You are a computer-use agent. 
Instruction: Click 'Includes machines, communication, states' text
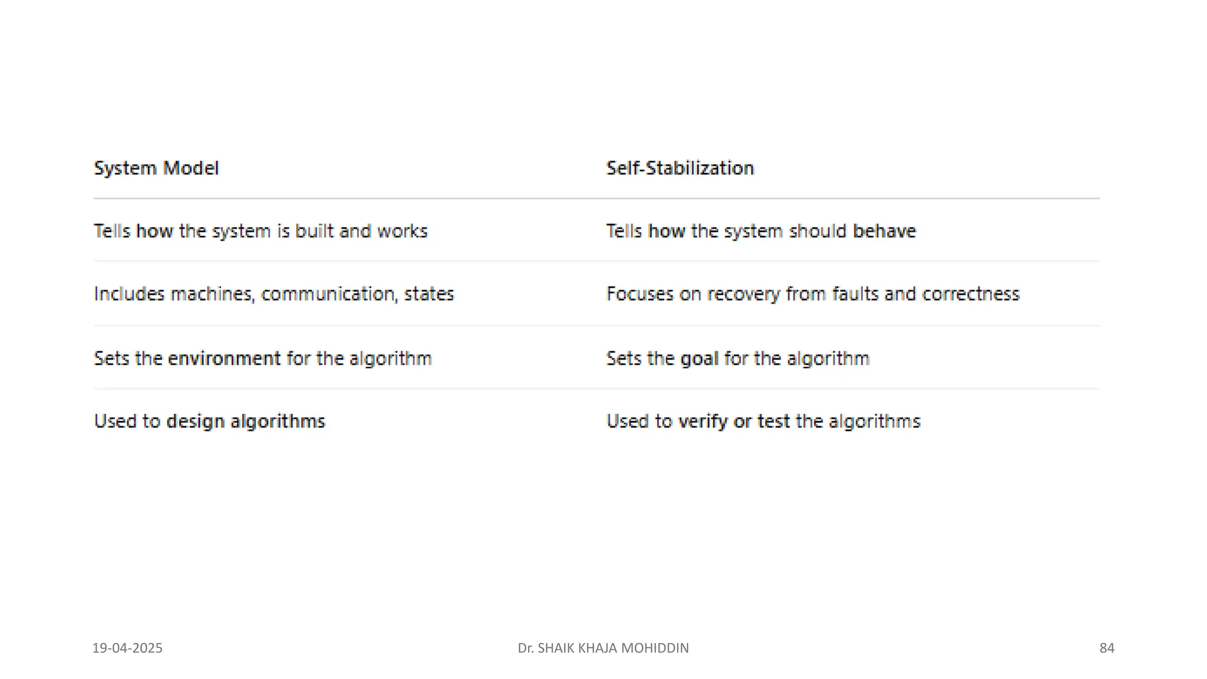tap(274, 294)
